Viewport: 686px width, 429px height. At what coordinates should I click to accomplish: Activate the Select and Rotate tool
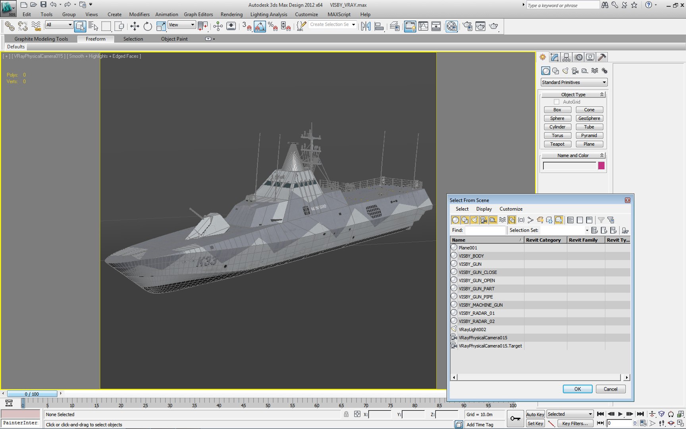[148, 26]
